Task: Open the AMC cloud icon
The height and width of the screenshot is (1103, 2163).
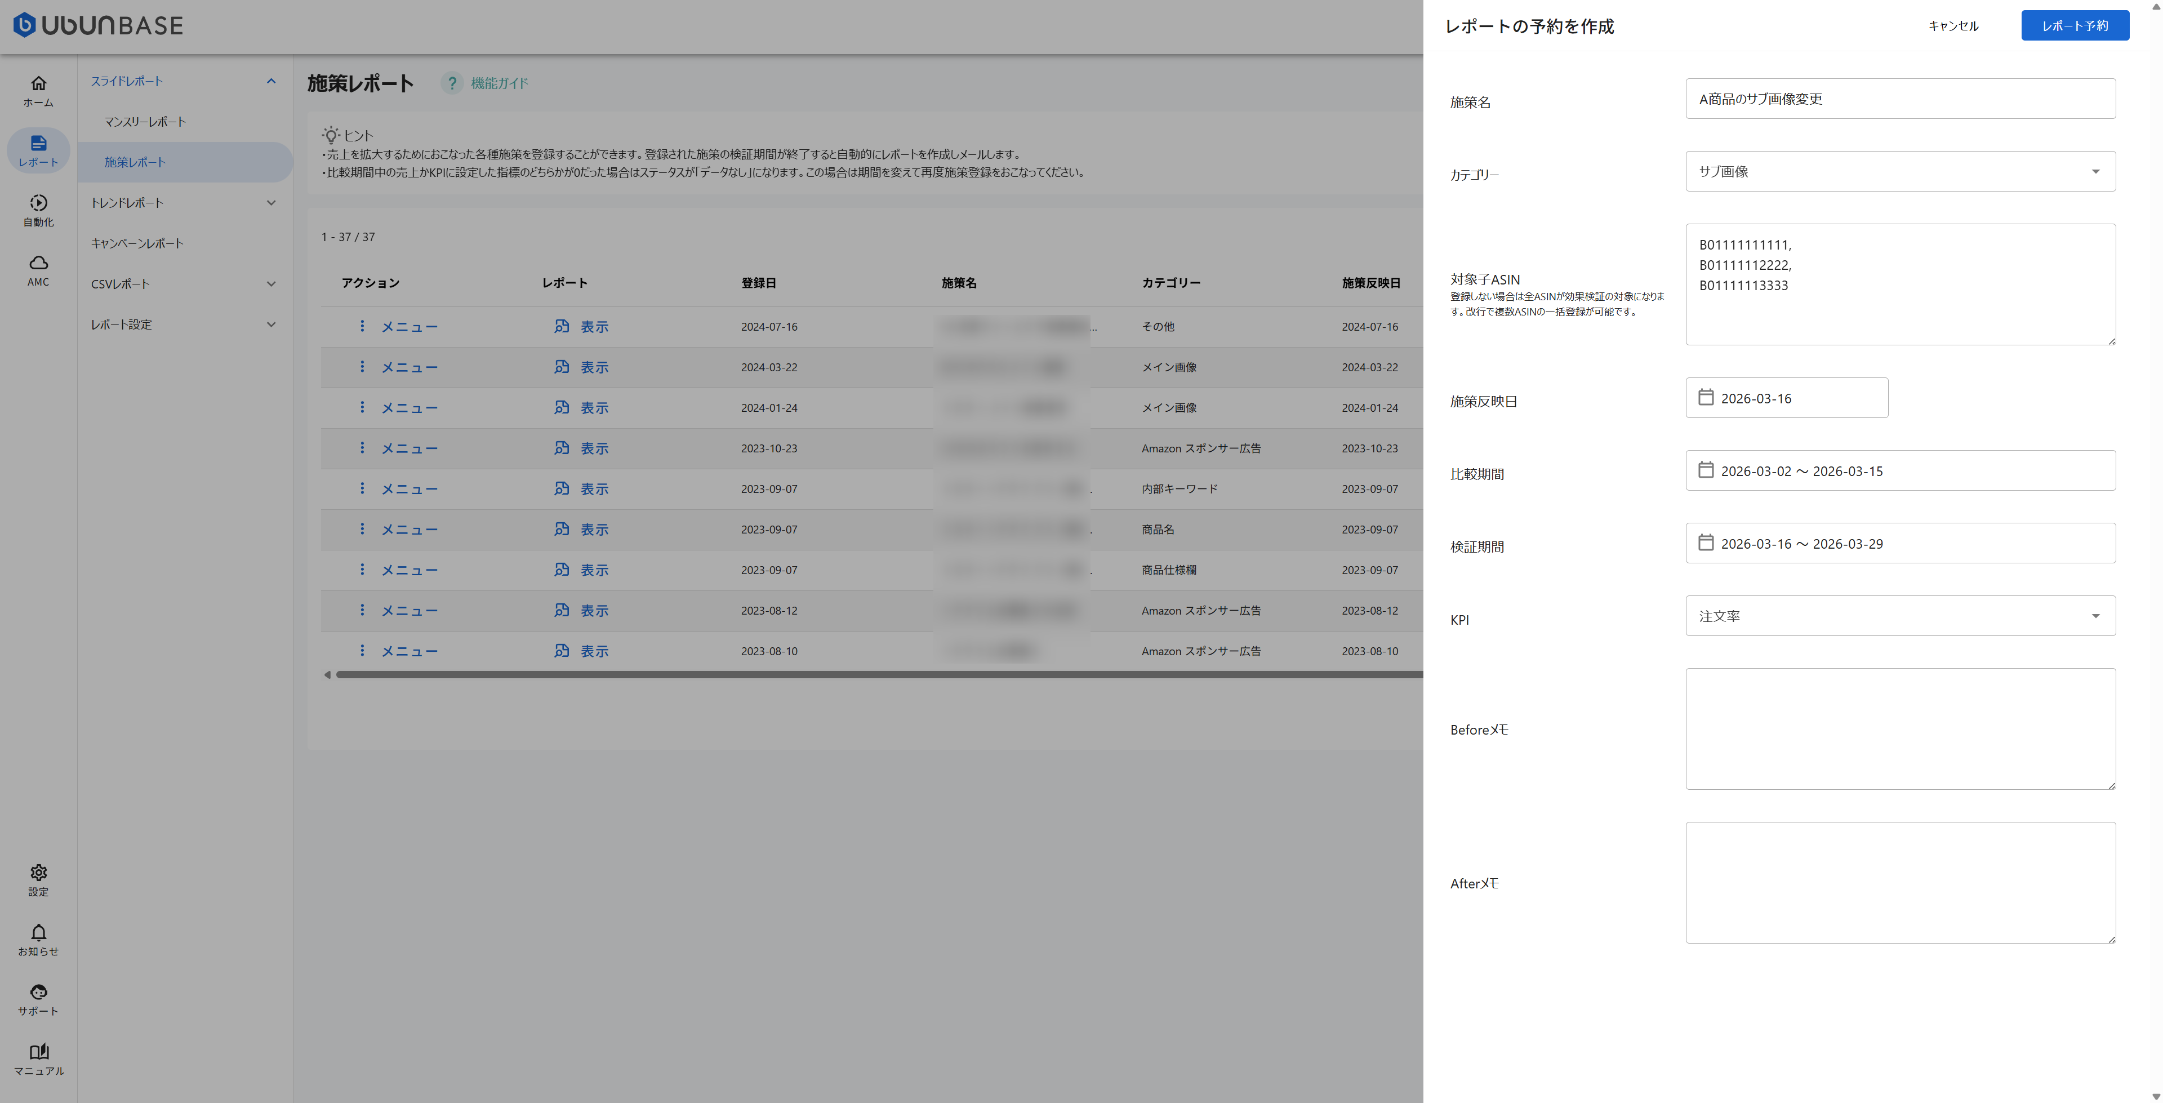Action: pyautogui.click(x=38, y=263)
